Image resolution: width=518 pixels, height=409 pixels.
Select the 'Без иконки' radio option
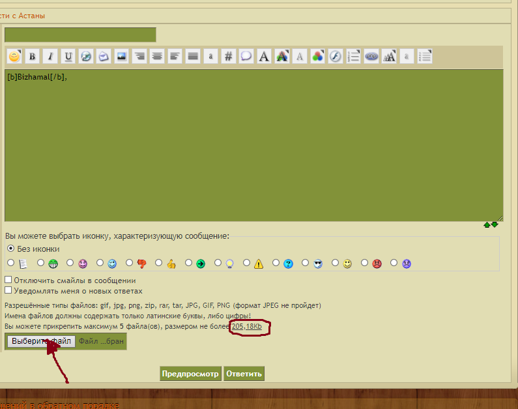pos(10,249)
